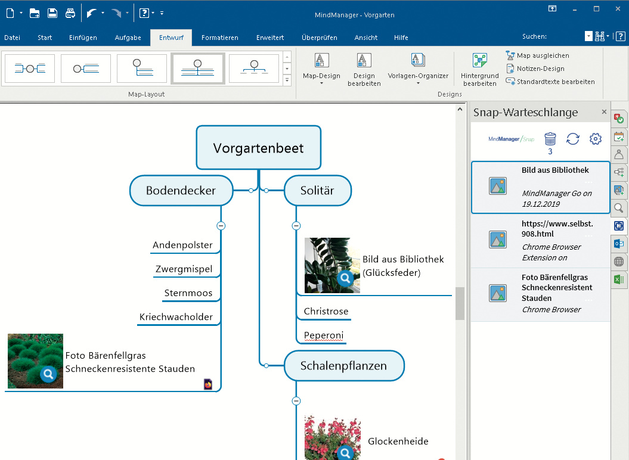
Task: Click Standardtexte bearbeiten
Action: 550,82
